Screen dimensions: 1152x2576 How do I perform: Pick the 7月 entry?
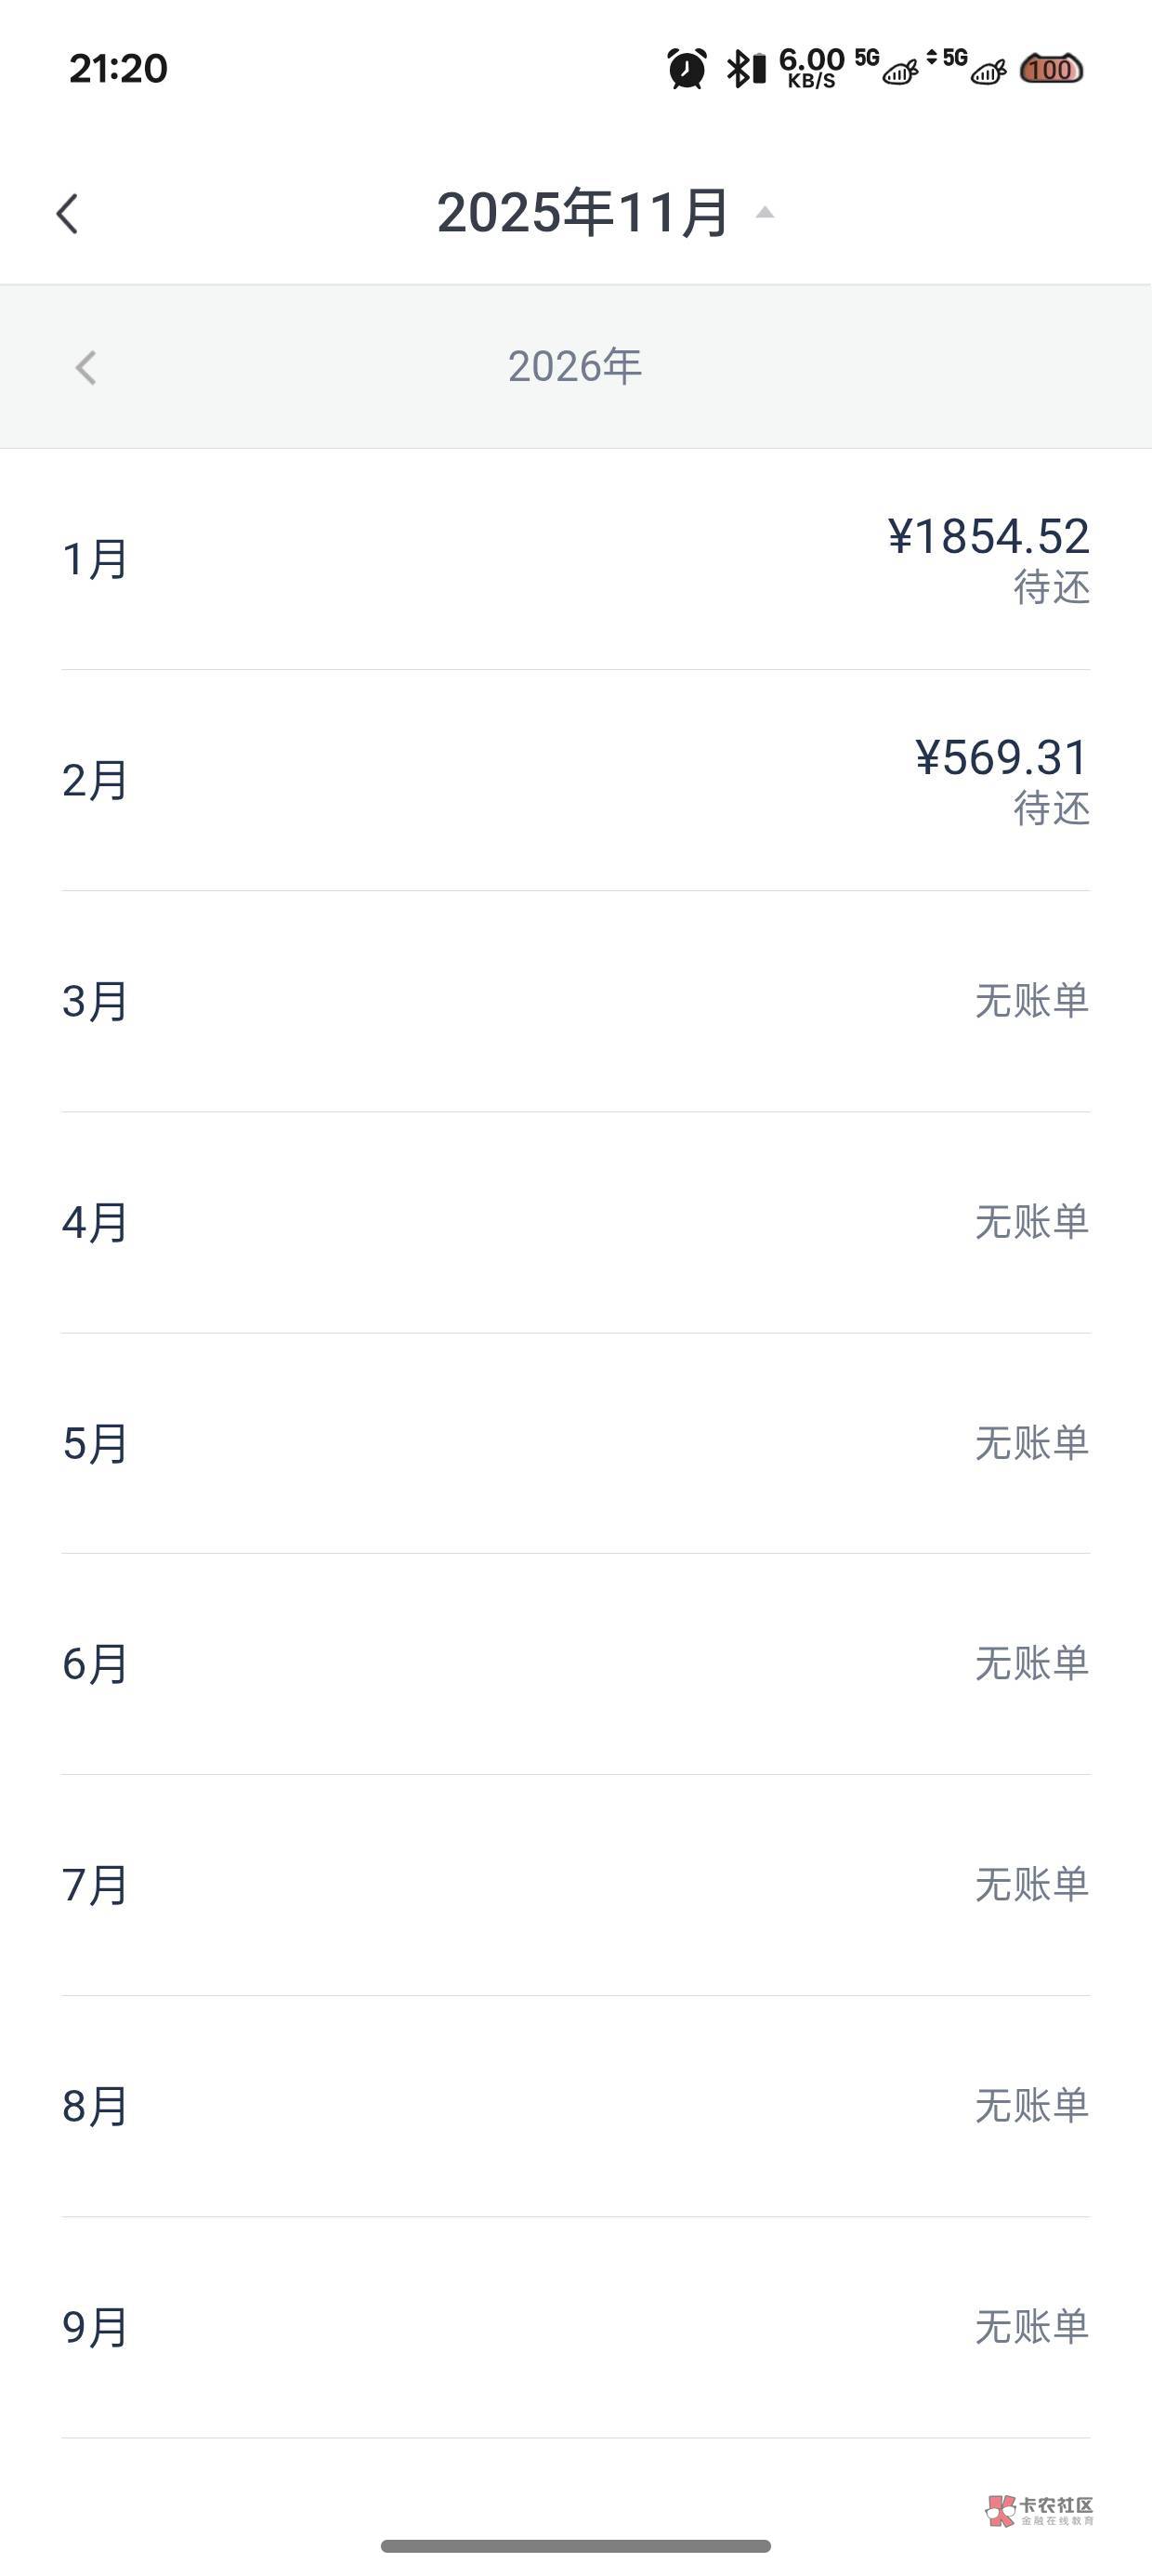tap(576, 1885)
